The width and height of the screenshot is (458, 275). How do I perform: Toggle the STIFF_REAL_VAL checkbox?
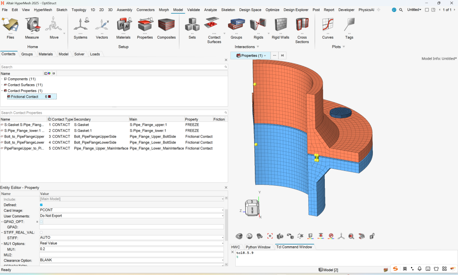point(41,232)
